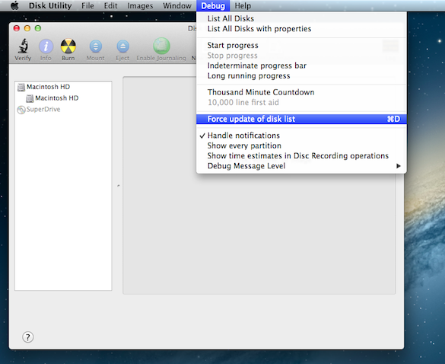Choose Force update of disk list
445x364 pixels.
301,119
